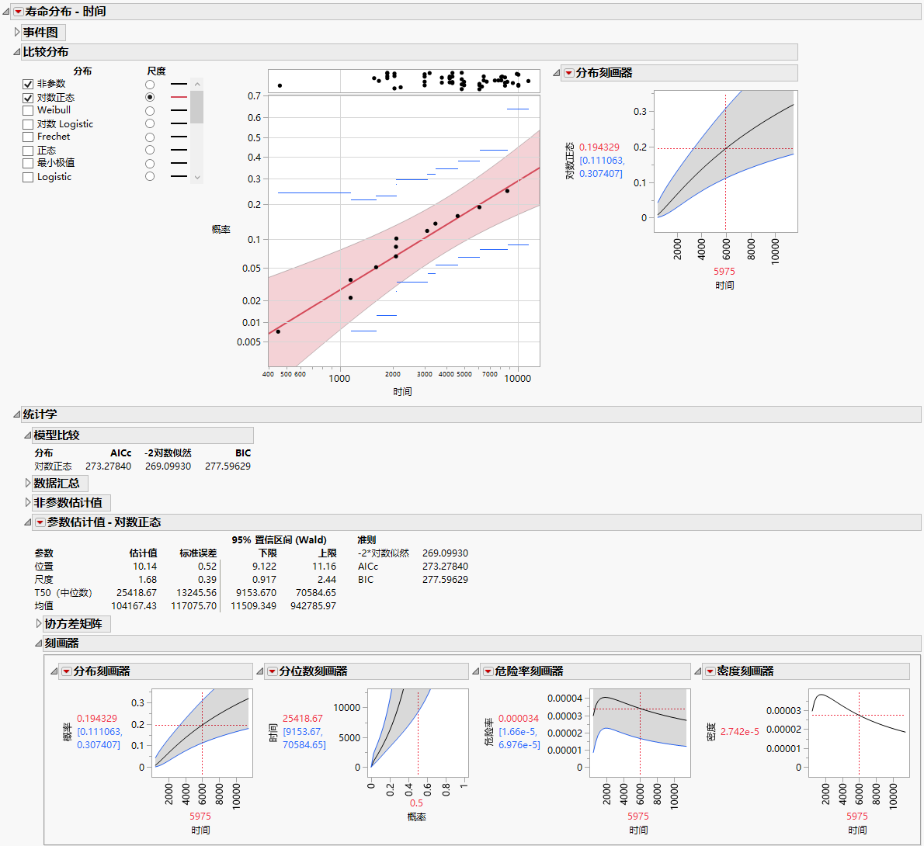924x846 pixels.
Task: Open the 分位数刻画器 red triangle menu
Action: [273, 671]
